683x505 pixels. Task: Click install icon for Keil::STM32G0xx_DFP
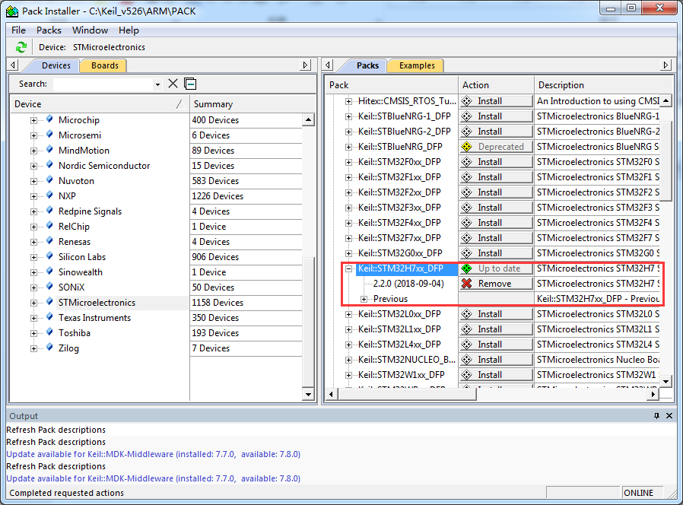coord(467,253)
